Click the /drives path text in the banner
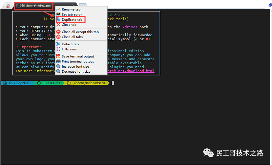This screenshot has height=165, width=272. (130, 27)
